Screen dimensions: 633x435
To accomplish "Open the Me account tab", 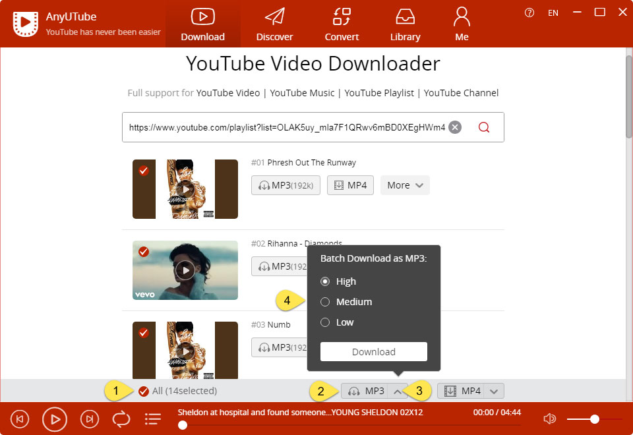I will point(462,24).
